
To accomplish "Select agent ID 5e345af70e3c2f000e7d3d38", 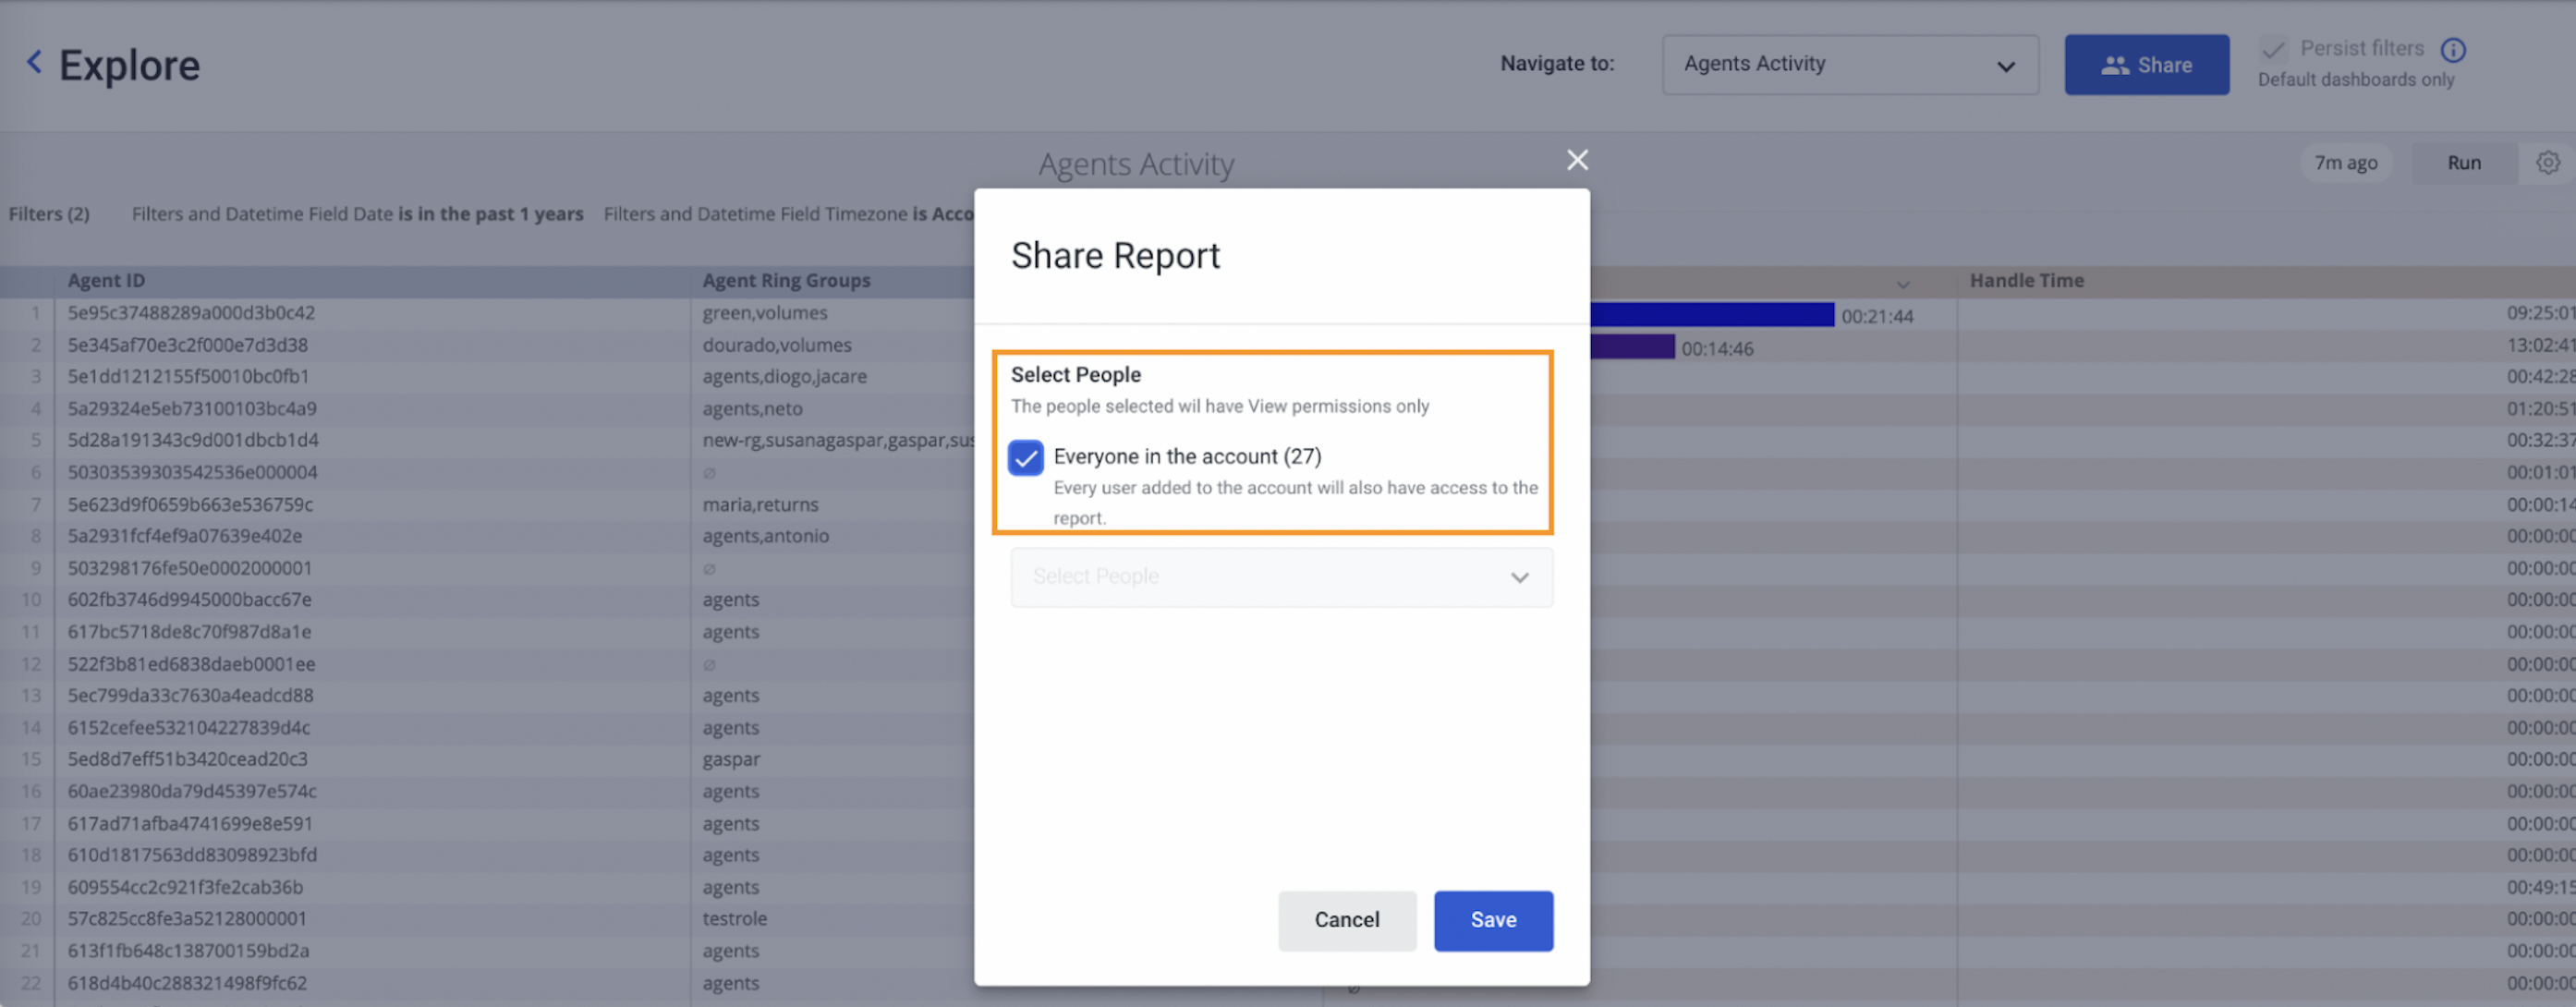I will coord(188,345).
